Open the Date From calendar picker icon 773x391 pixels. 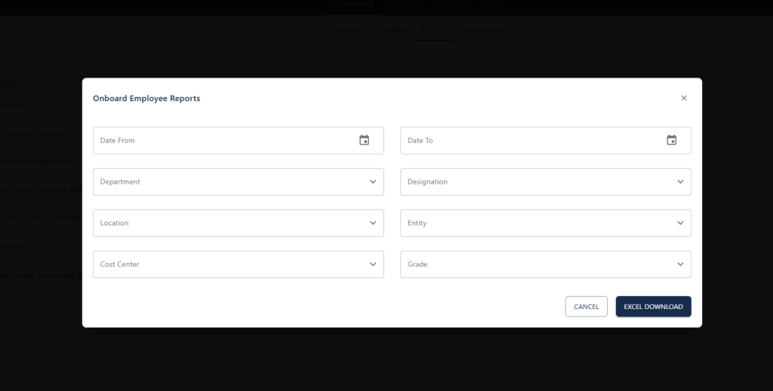coord(364,140)
